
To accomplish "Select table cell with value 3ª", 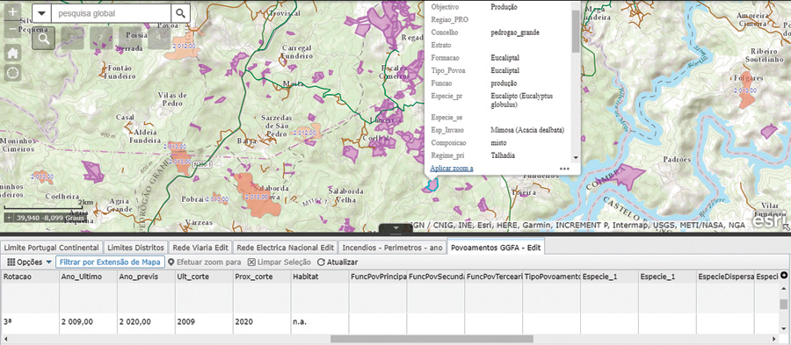I will click(29, 322).
